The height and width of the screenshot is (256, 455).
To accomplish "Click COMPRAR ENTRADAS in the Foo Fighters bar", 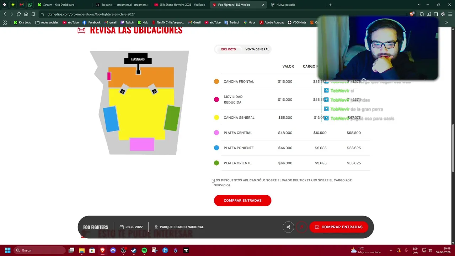I will [339, 227].
